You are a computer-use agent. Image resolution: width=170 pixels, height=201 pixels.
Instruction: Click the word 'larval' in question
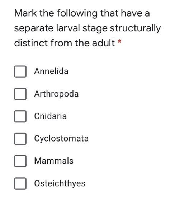pyautogui.click(x=68, y=28)
